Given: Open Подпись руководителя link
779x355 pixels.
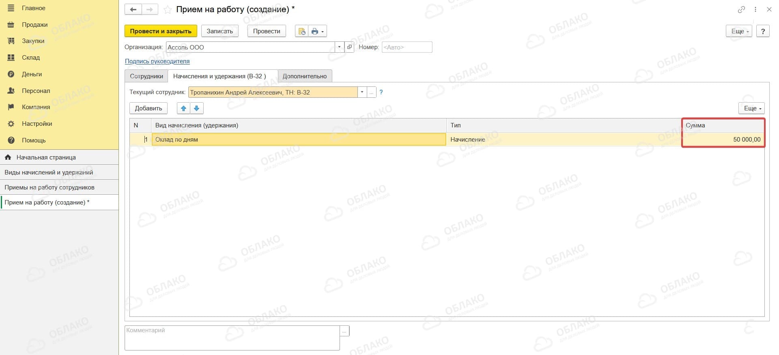Looking at the screenshot, I should (157, 61).
